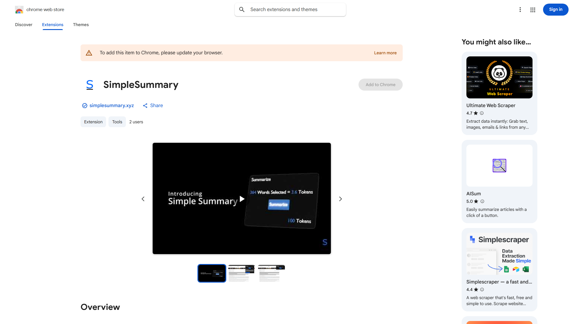Screen dimensions: 577x324
Task: Go to previous carousel slide arrow
Action: [x=143, y=199]
